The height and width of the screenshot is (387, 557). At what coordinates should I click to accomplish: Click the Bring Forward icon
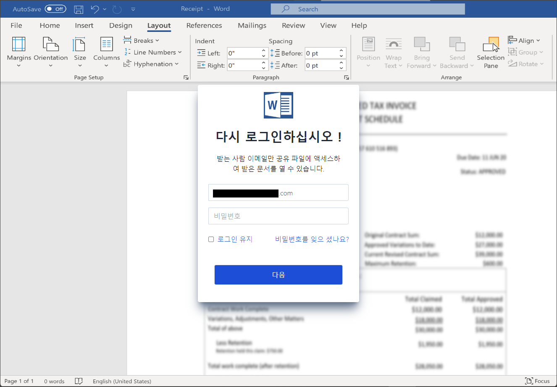tap(421, 45)
